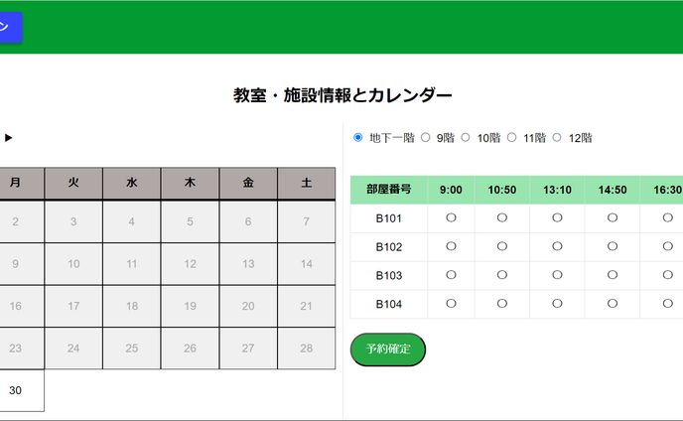Click the B103 room label
This screenshot has width=683, height=421.
tap(388, 275)
